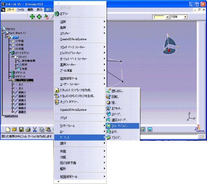The image size is (207, 184).
Task: Click the 回転 surface icon entry
Action: (x=108, y=97)
